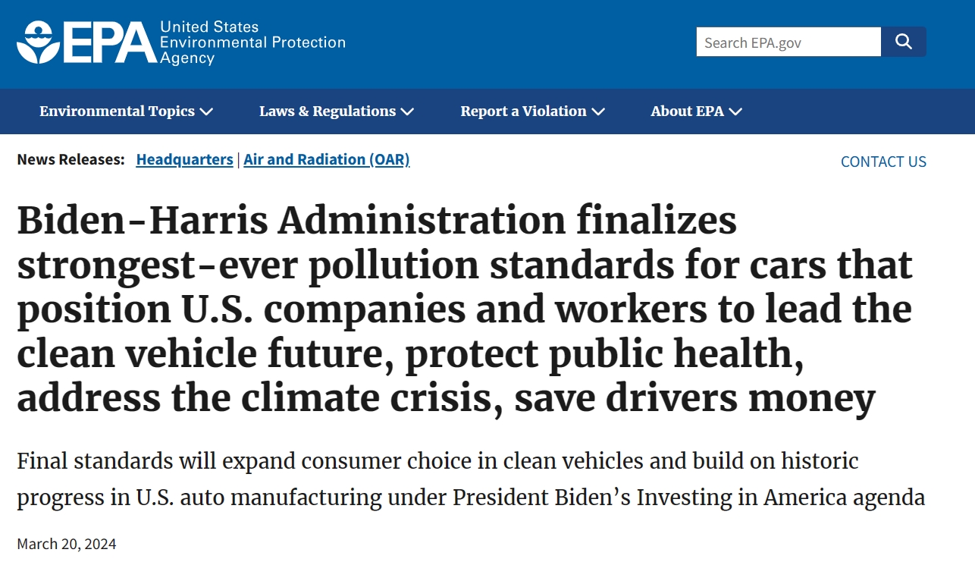
Task: Focus the Search EPA.gov input field
Action: (x=788, y=42)
